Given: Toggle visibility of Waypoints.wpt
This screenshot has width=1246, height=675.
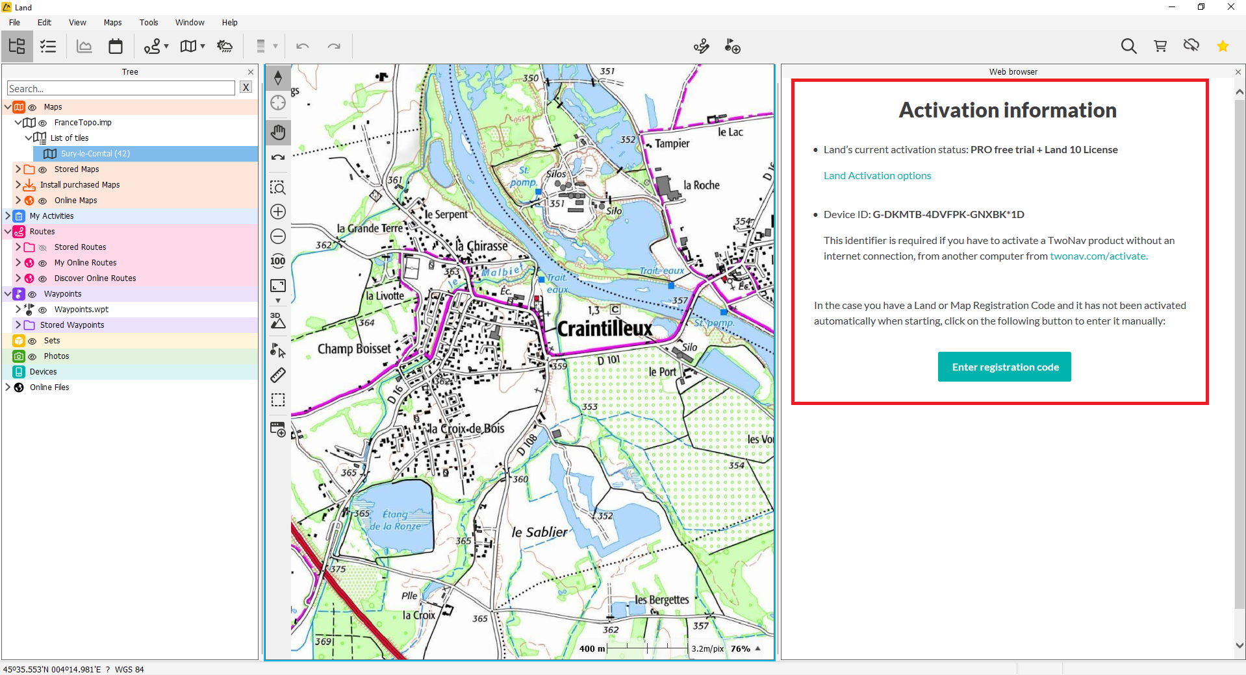Looking at the screenshot, I should click(x=43, y=310).
